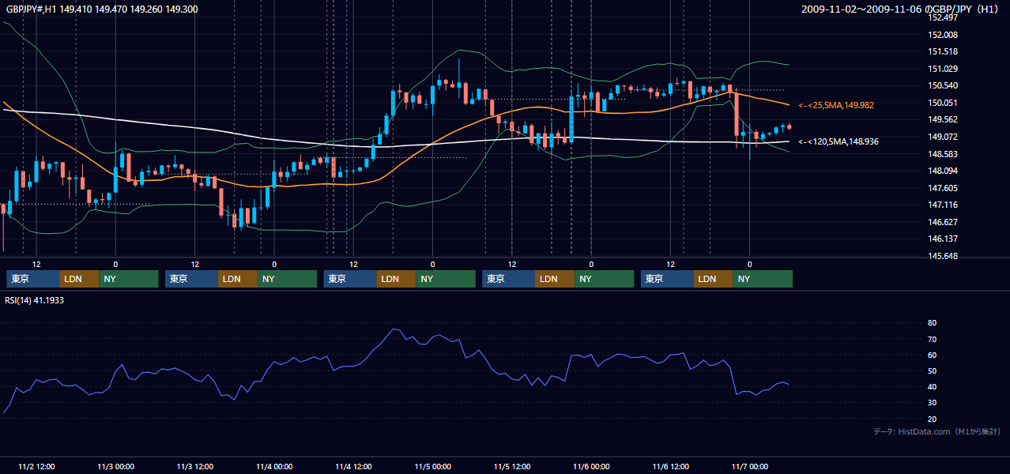Click price axis value 148.094
1010x474 pixels.
pyautogui.click(x=943, y=171)
